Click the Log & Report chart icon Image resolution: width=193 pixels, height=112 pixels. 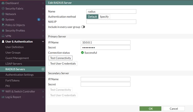3,97
